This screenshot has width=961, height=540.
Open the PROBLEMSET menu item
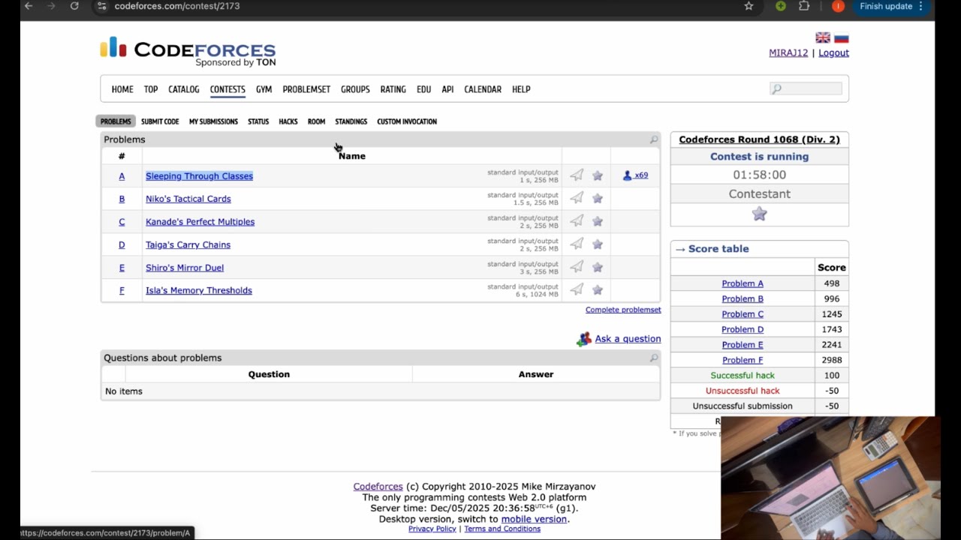[306, 89]
